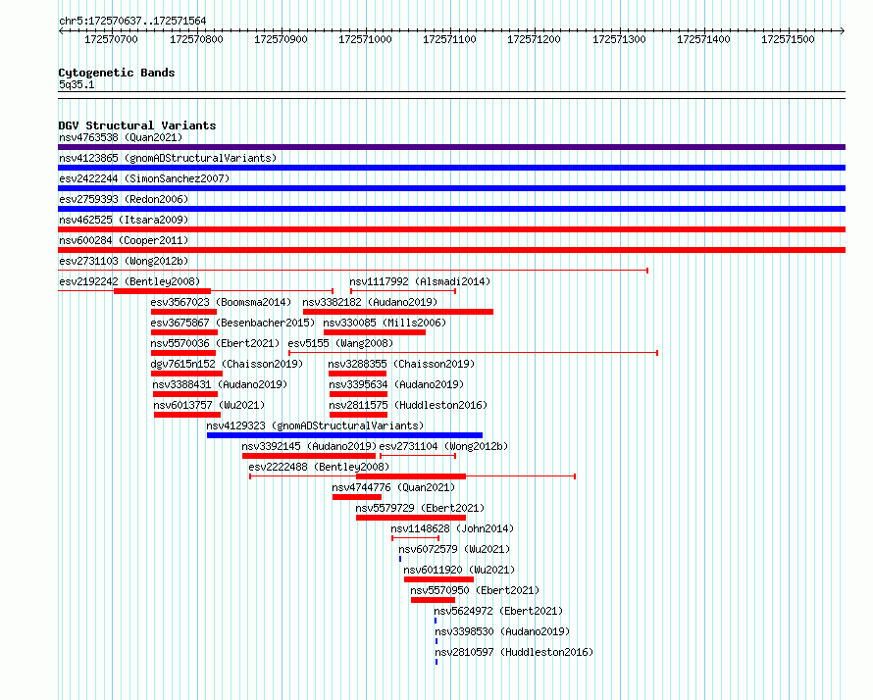This screenshot has width=873, height=700.
Task: Click the dark purple nsv4763538 bar
Action: pos(451,147)
